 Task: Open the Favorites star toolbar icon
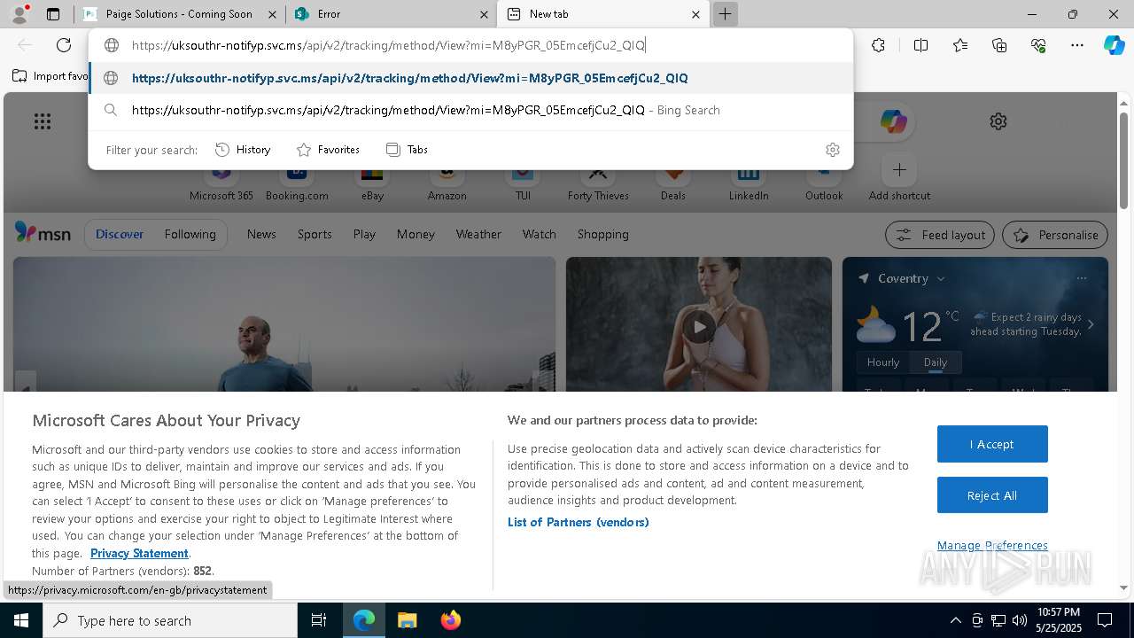960,45
